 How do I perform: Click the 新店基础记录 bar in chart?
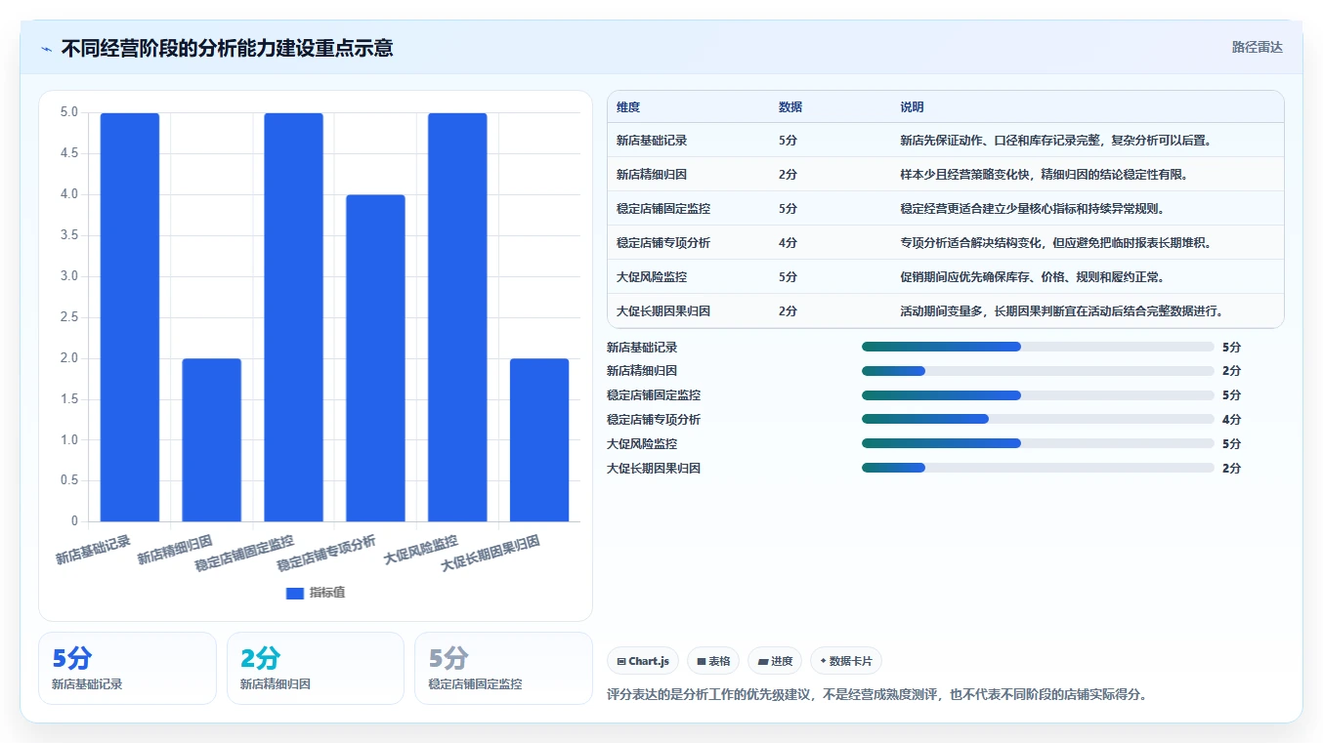[x=130, y=317]
